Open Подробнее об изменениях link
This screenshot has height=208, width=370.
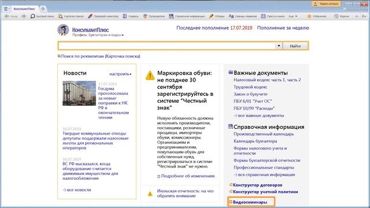click(188, 176)
